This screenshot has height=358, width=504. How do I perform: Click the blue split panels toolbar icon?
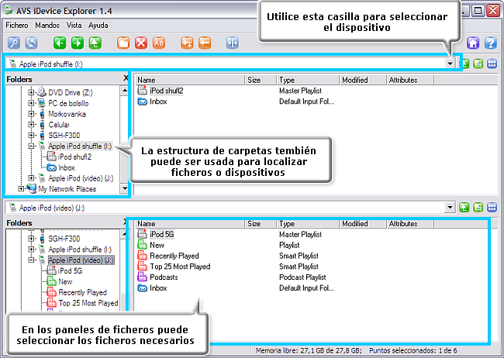click(233, 43)
